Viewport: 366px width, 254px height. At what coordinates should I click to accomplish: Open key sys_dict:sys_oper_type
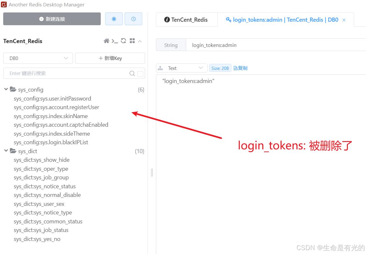click(41, 169)
